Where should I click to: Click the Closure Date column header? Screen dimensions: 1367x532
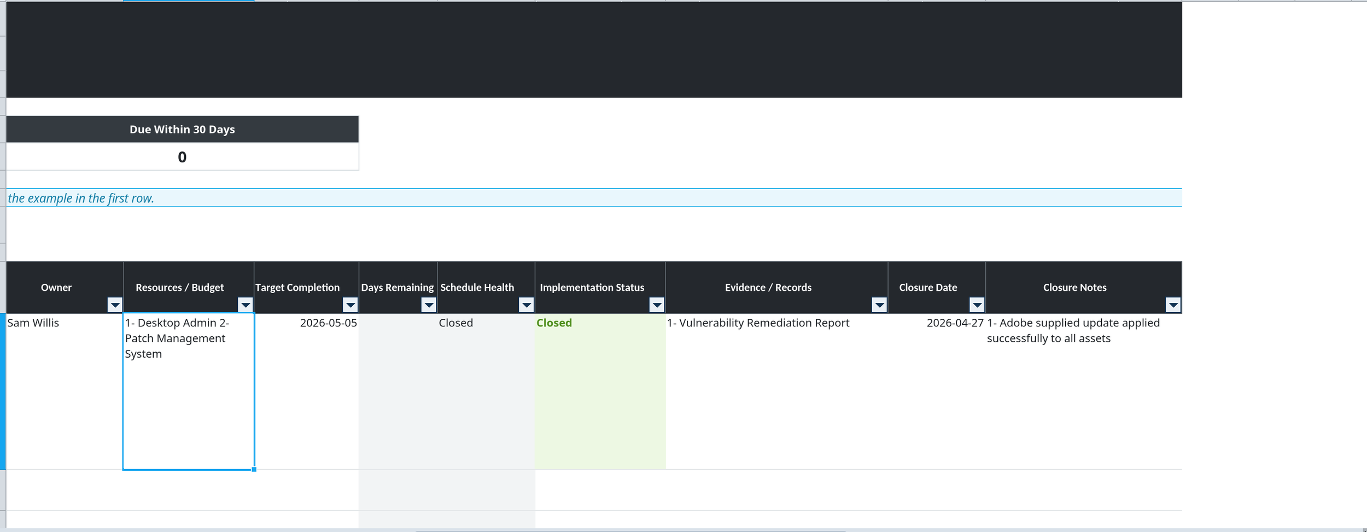coord(937,287)
